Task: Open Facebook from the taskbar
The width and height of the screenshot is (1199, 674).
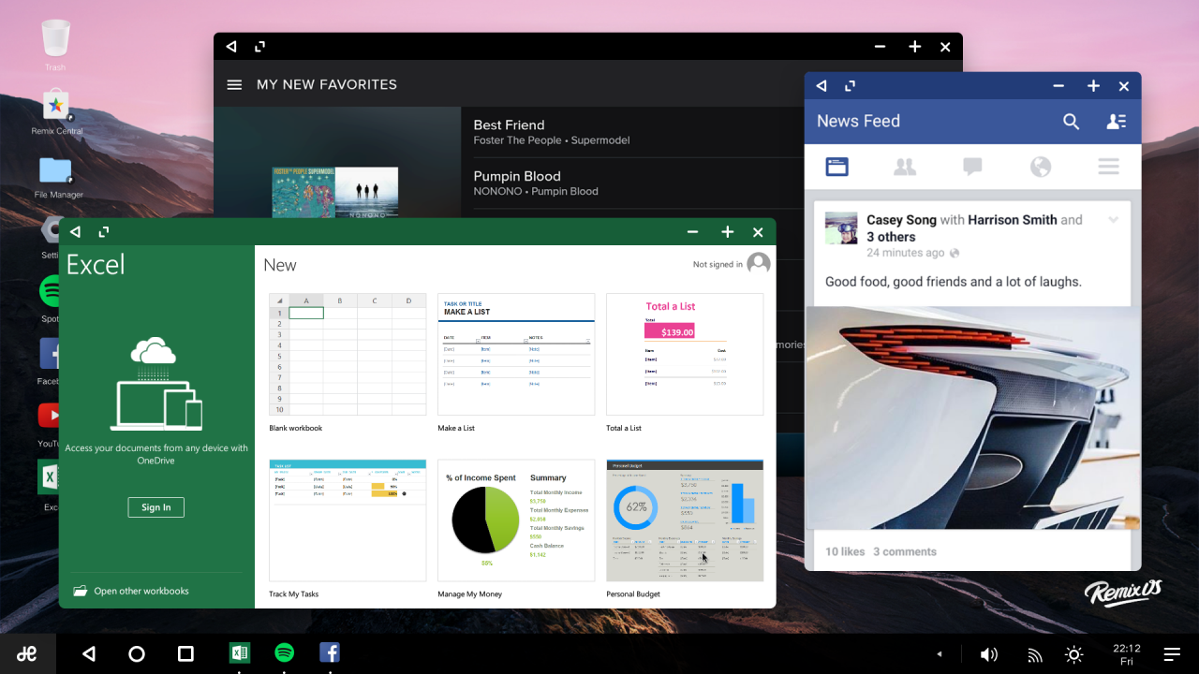Action: (329, 652)
